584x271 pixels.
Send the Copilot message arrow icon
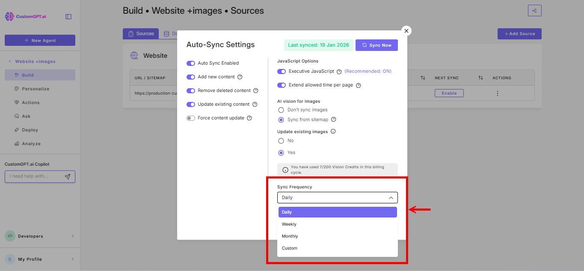click(x=68, y=176)
